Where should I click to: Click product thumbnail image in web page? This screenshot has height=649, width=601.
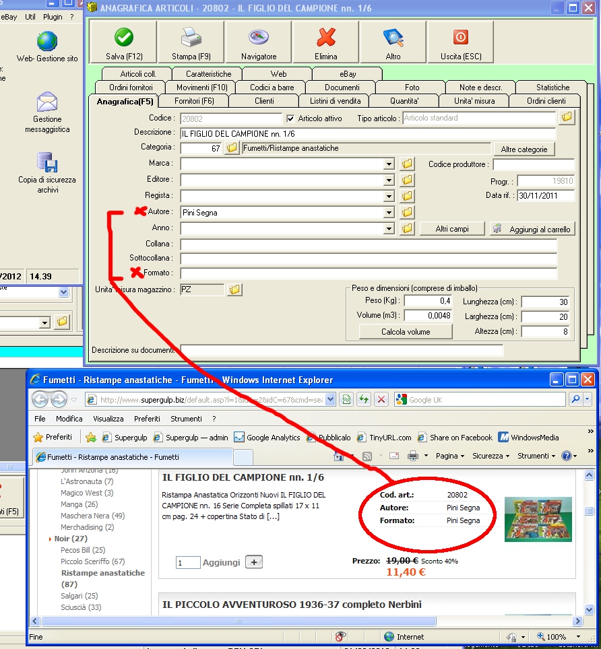pyautogui.click(x=538, y=520)
